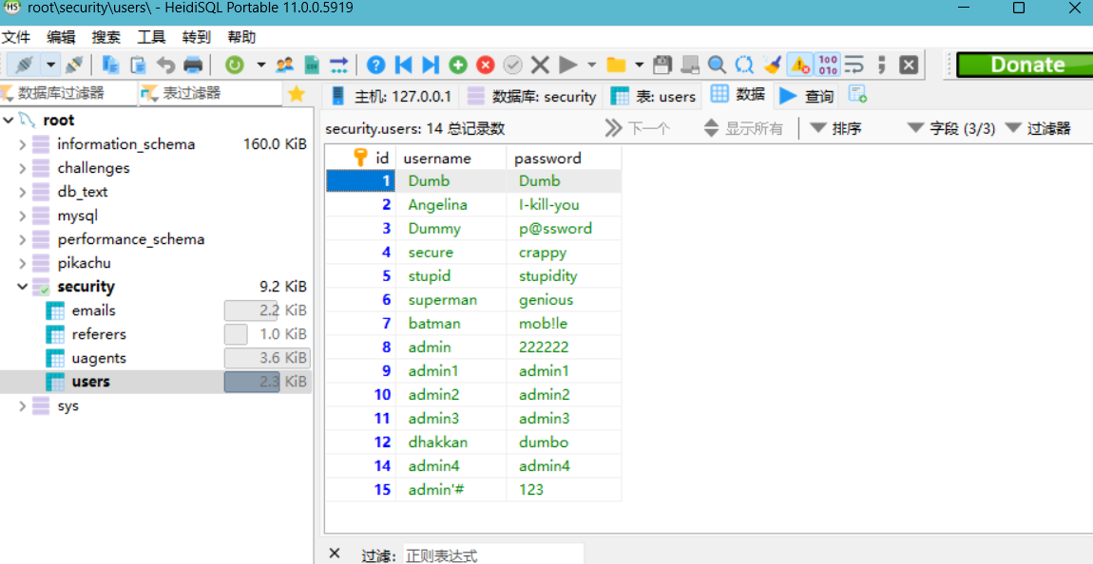Open the 搜索 menu
This screenshot has height=564, width=1093.
click(105, 38)
